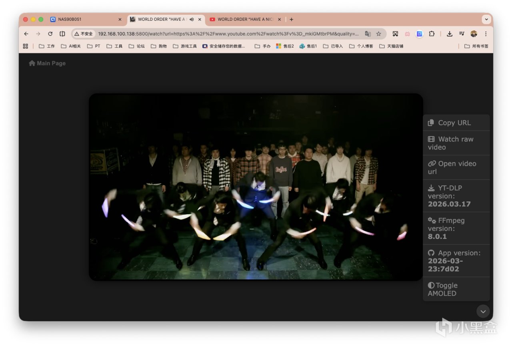Open a new browser tab
Viewport: 512px width, 346px height.
[291, 19]
